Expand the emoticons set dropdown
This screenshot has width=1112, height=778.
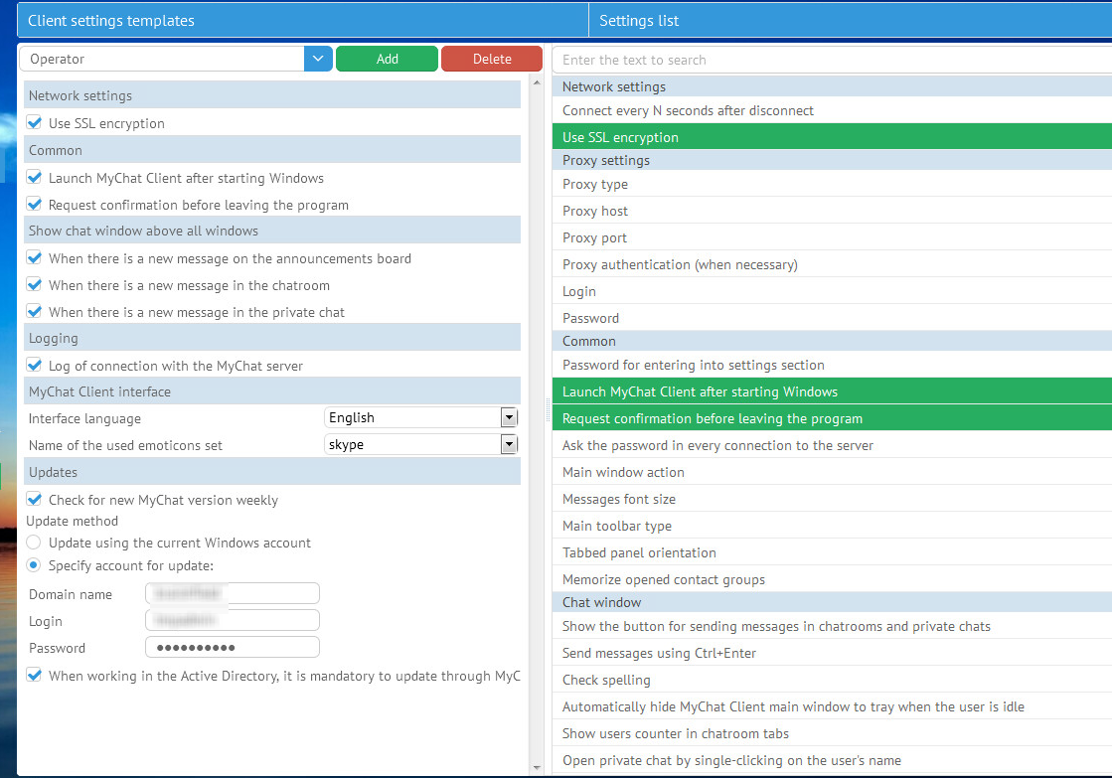509,445
